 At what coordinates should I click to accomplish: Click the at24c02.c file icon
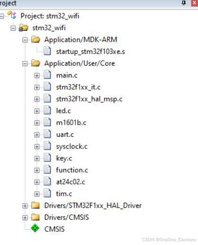tap(47, 181)
